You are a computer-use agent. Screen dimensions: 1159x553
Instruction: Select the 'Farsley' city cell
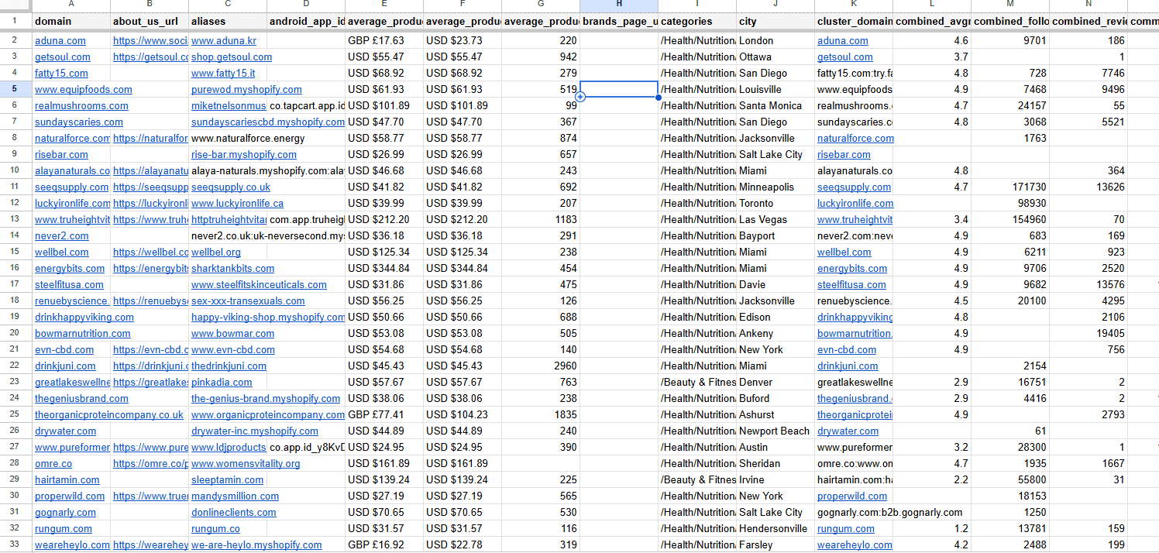click(776, 544)
